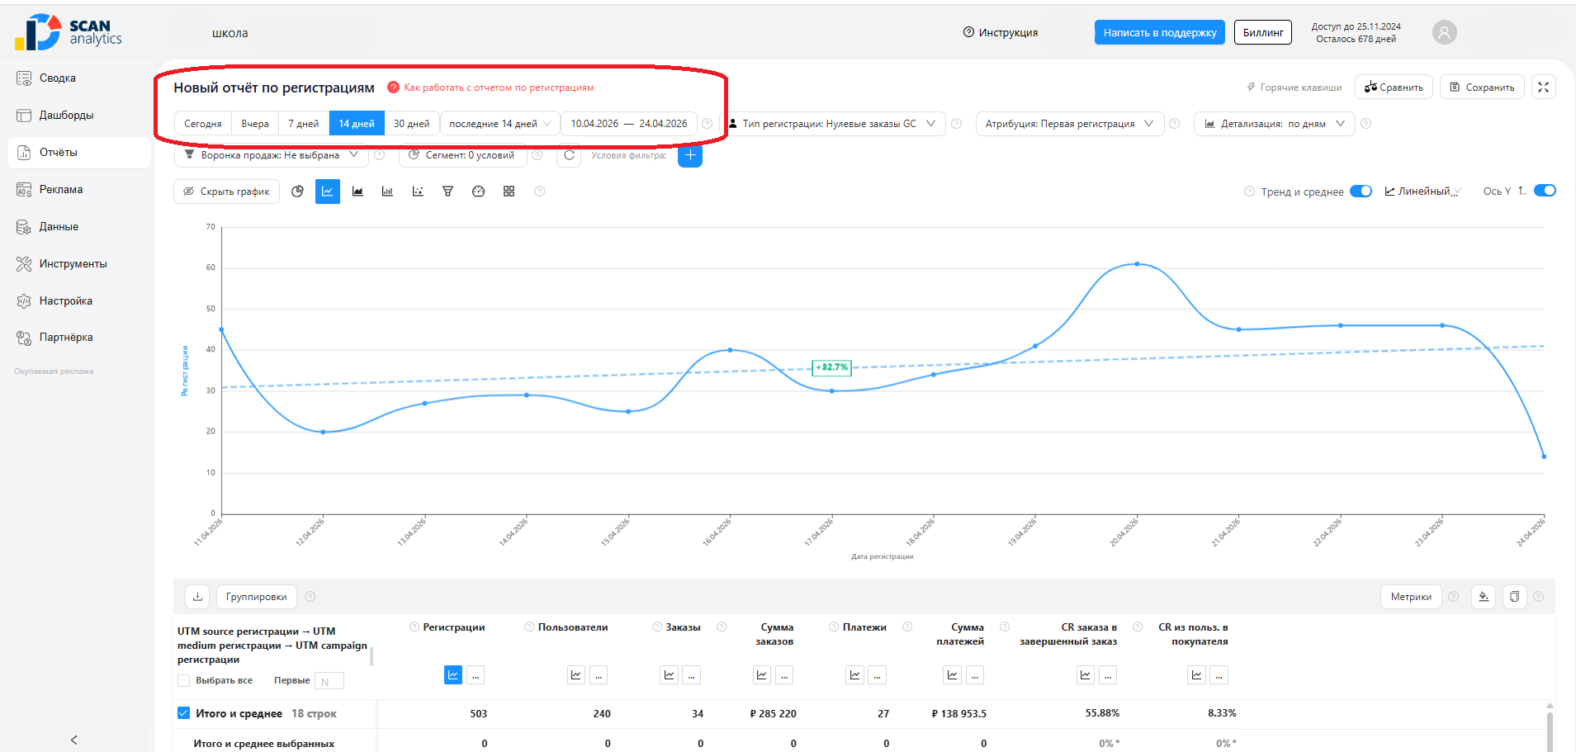1576x752 pixels.
Task: Click the fullscreen expand icon
Action: [1543, 87]
